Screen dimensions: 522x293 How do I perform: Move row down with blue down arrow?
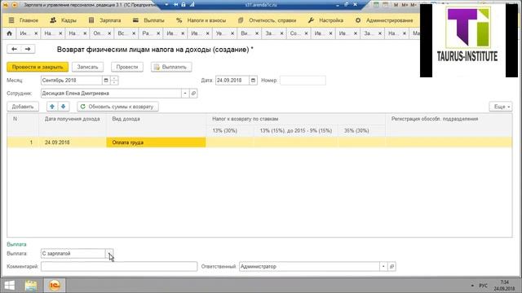pos(64,107)
